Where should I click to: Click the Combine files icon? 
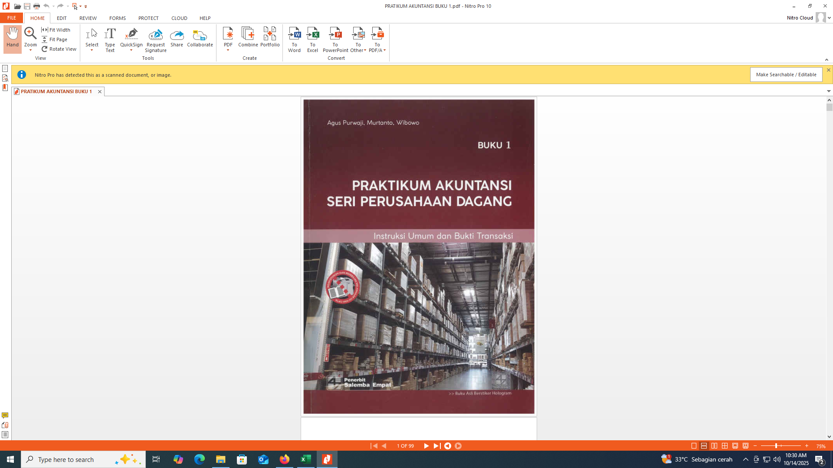click(x=248, y=34)
